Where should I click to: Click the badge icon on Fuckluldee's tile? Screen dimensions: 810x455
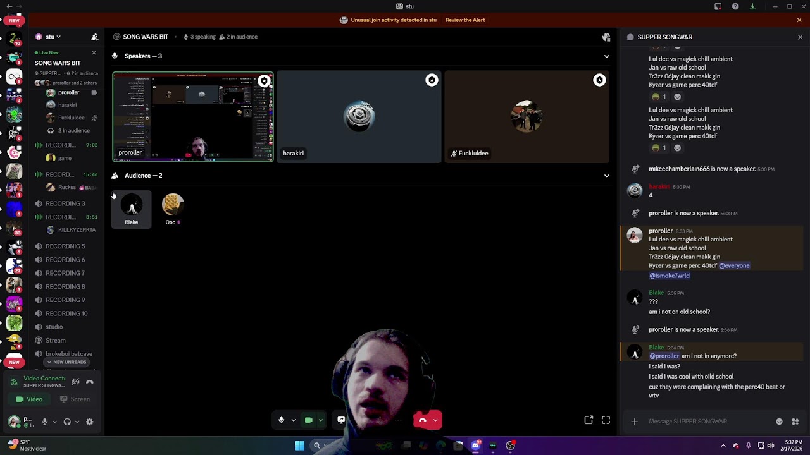tap(599, 80)
